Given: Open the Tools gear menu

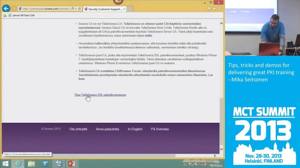Looking at the screenshot, I should click(x=220, y=8).
